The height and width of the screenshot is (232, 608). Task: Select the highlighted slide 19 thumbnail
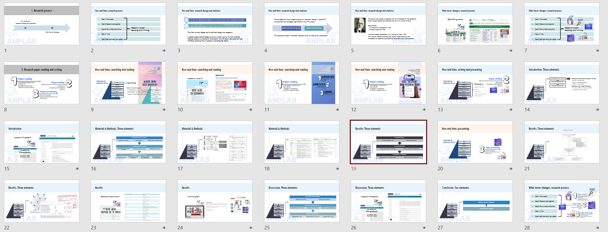tap(388, 142)
